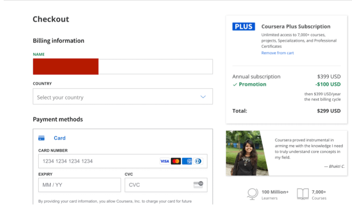The height and width of the screenshot is (223, 352).
Task: Click the Visa card logo icon
Action: tap(164, 161)
